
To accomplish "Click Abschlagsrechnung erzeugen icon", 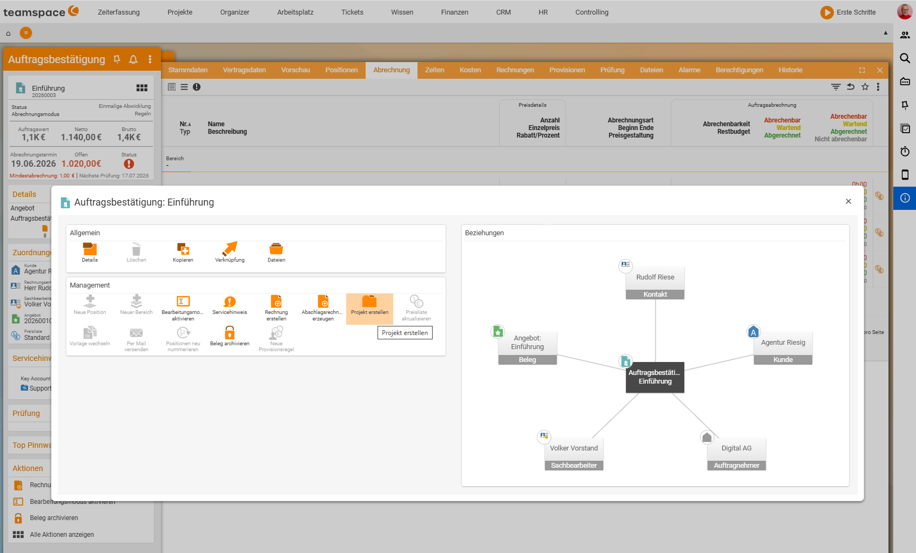I will [x=322, y=308].
